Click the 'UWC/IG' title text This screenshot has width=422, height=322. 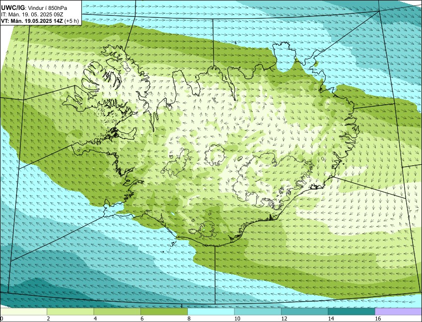[x=12, y=8]
